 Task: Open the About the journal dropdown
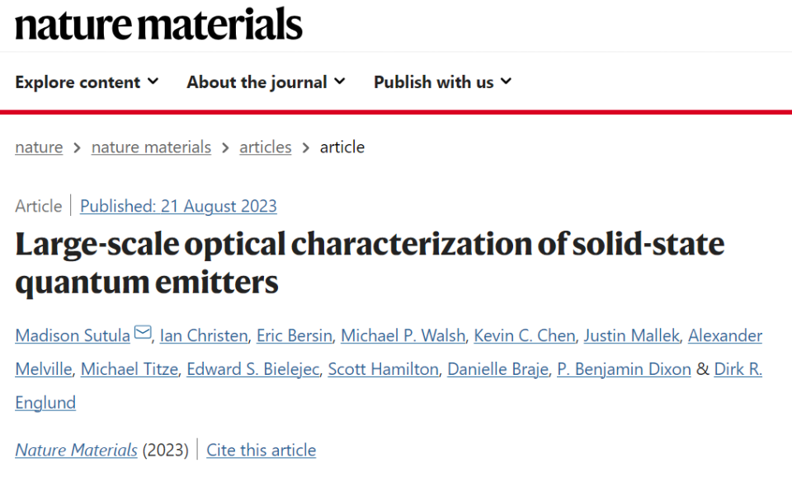tap(266, 82)
